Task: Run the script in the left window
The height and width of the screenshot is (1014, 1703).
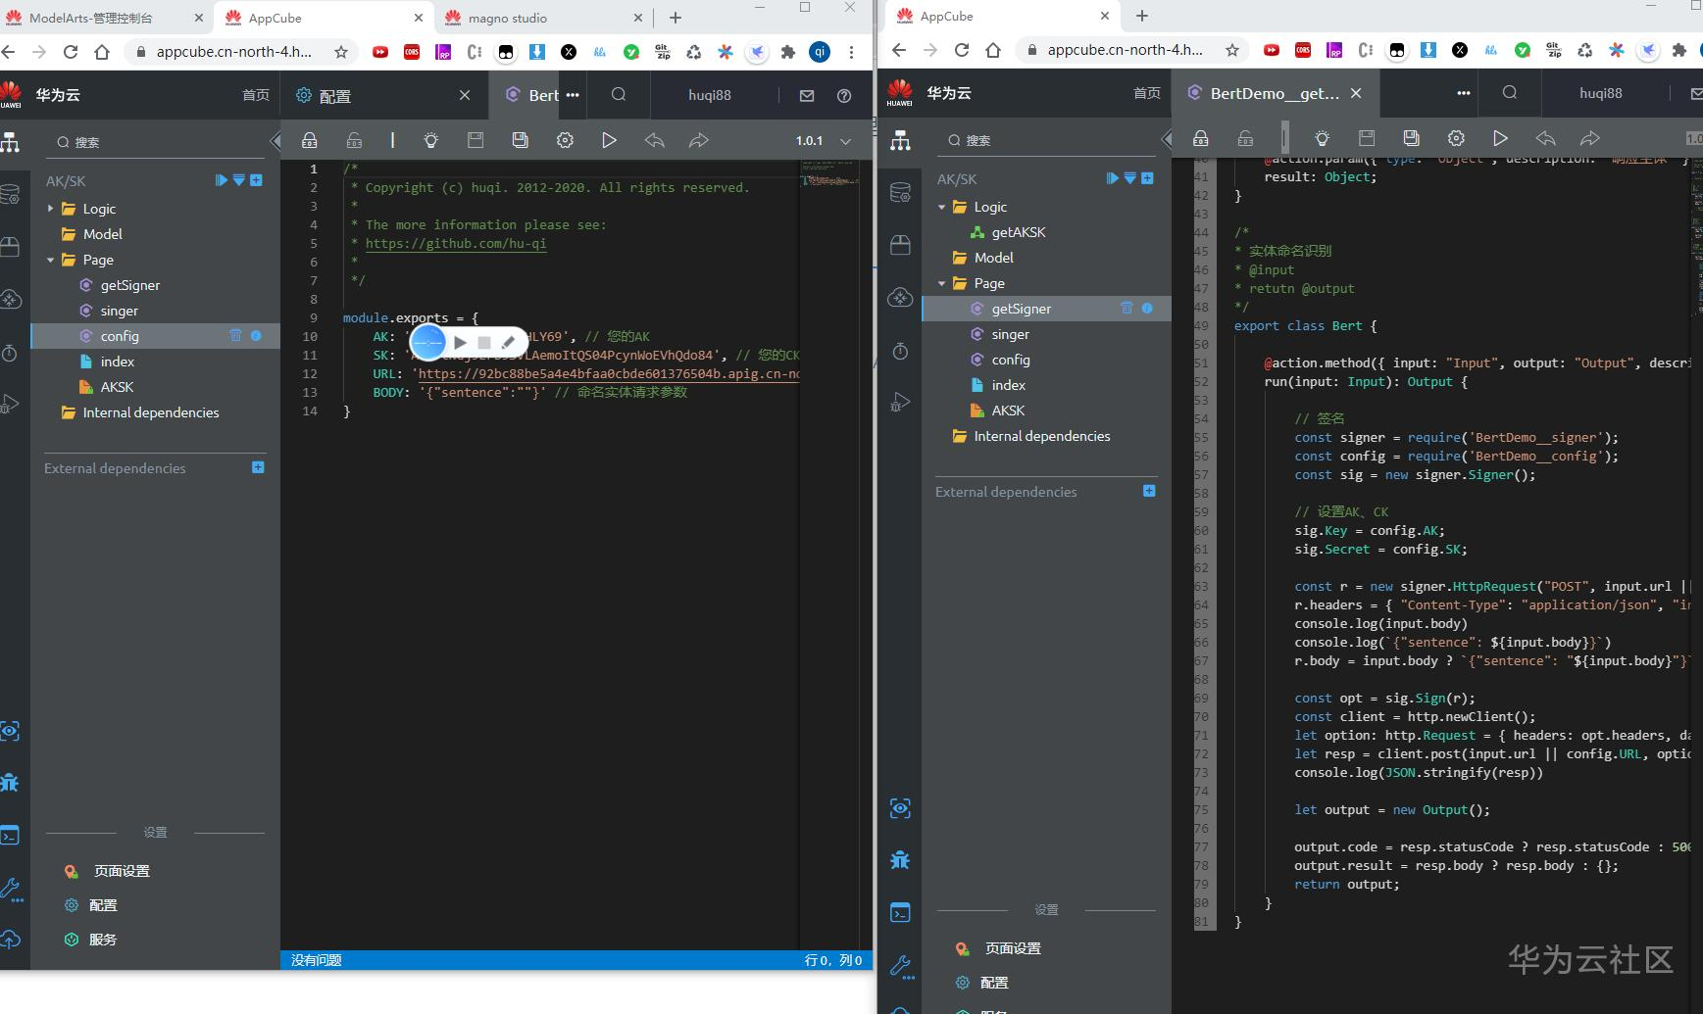Action: pos(609,140)
